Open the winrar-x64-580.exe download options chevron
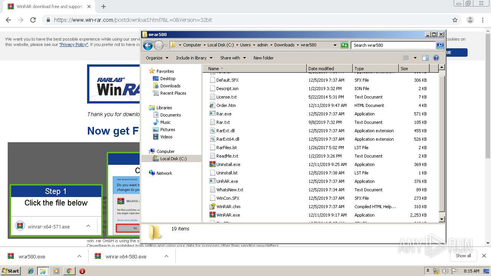The height and width of the screenshot is (276, 491). [166, 256]
